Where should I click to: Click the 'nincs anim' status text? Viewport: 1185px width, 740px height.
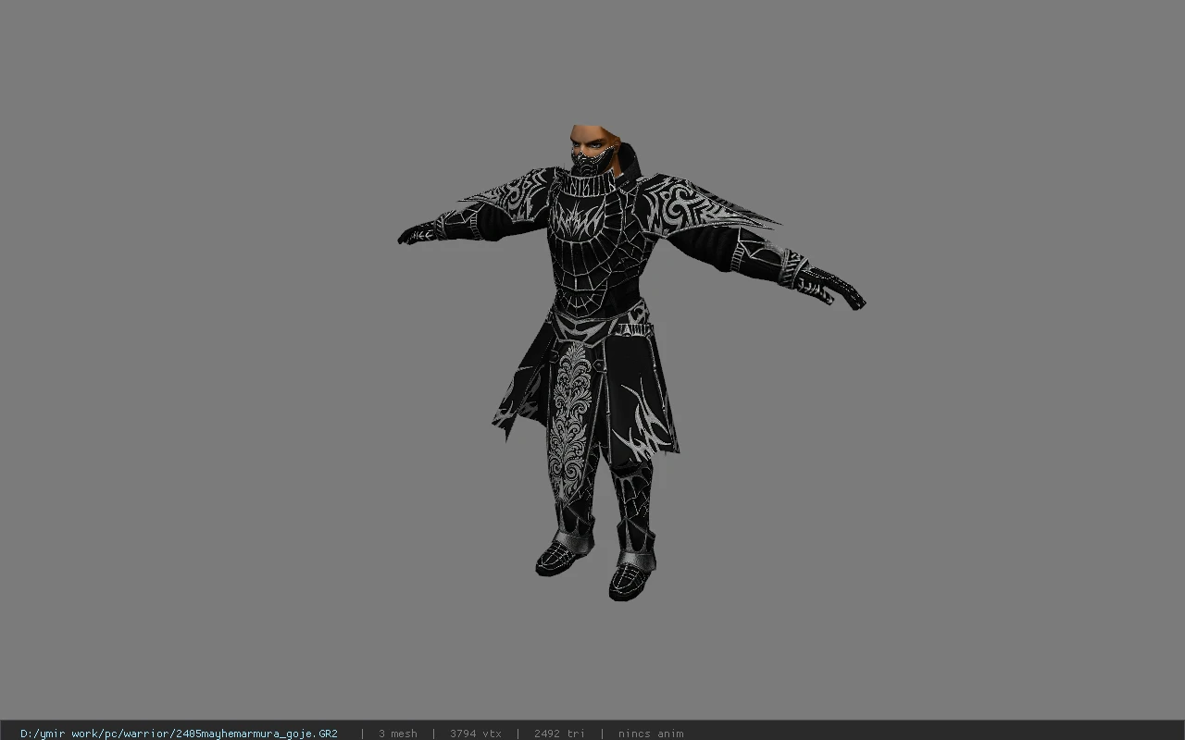click(651, 734)
